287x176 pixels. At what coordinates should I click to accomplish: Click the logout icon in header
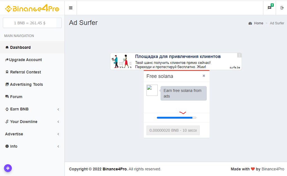click(x=282, y=8)
